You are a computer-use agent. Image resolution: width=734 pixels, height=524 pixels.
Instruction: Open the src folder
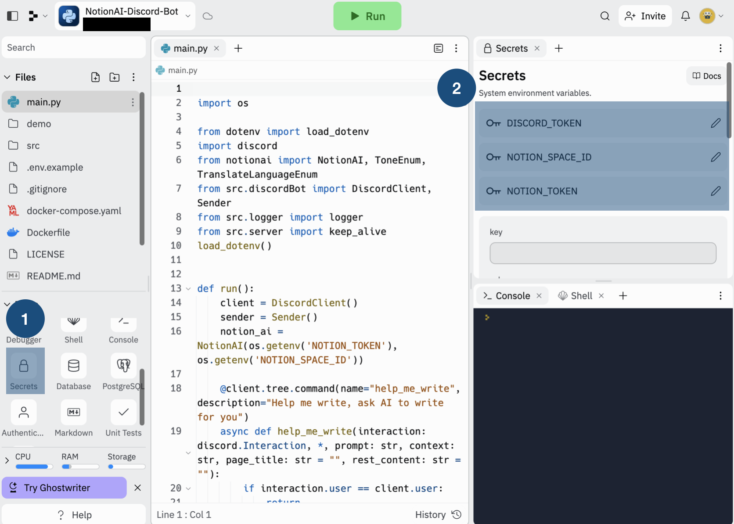coord(71,146)
